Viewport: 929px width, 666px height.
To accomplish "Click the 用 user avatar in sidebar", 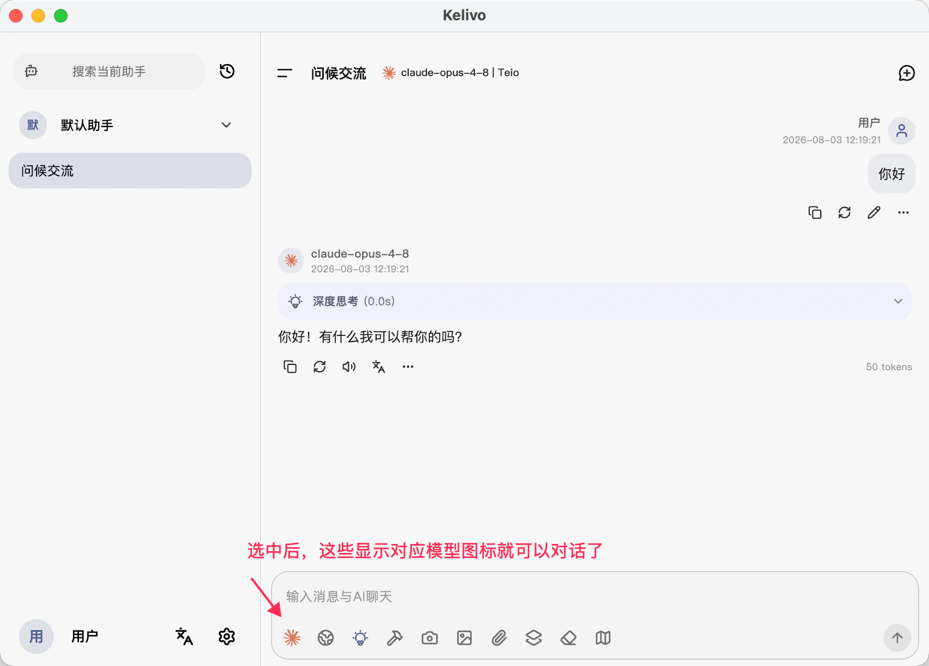I will [x=37, y=637].
